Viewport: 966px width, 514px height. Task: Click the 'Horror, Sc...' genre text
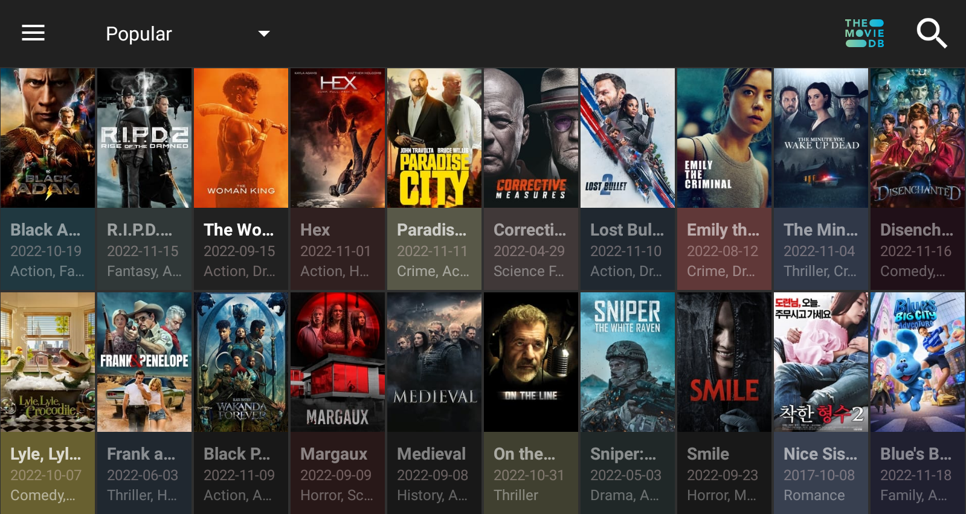(336, 496)
